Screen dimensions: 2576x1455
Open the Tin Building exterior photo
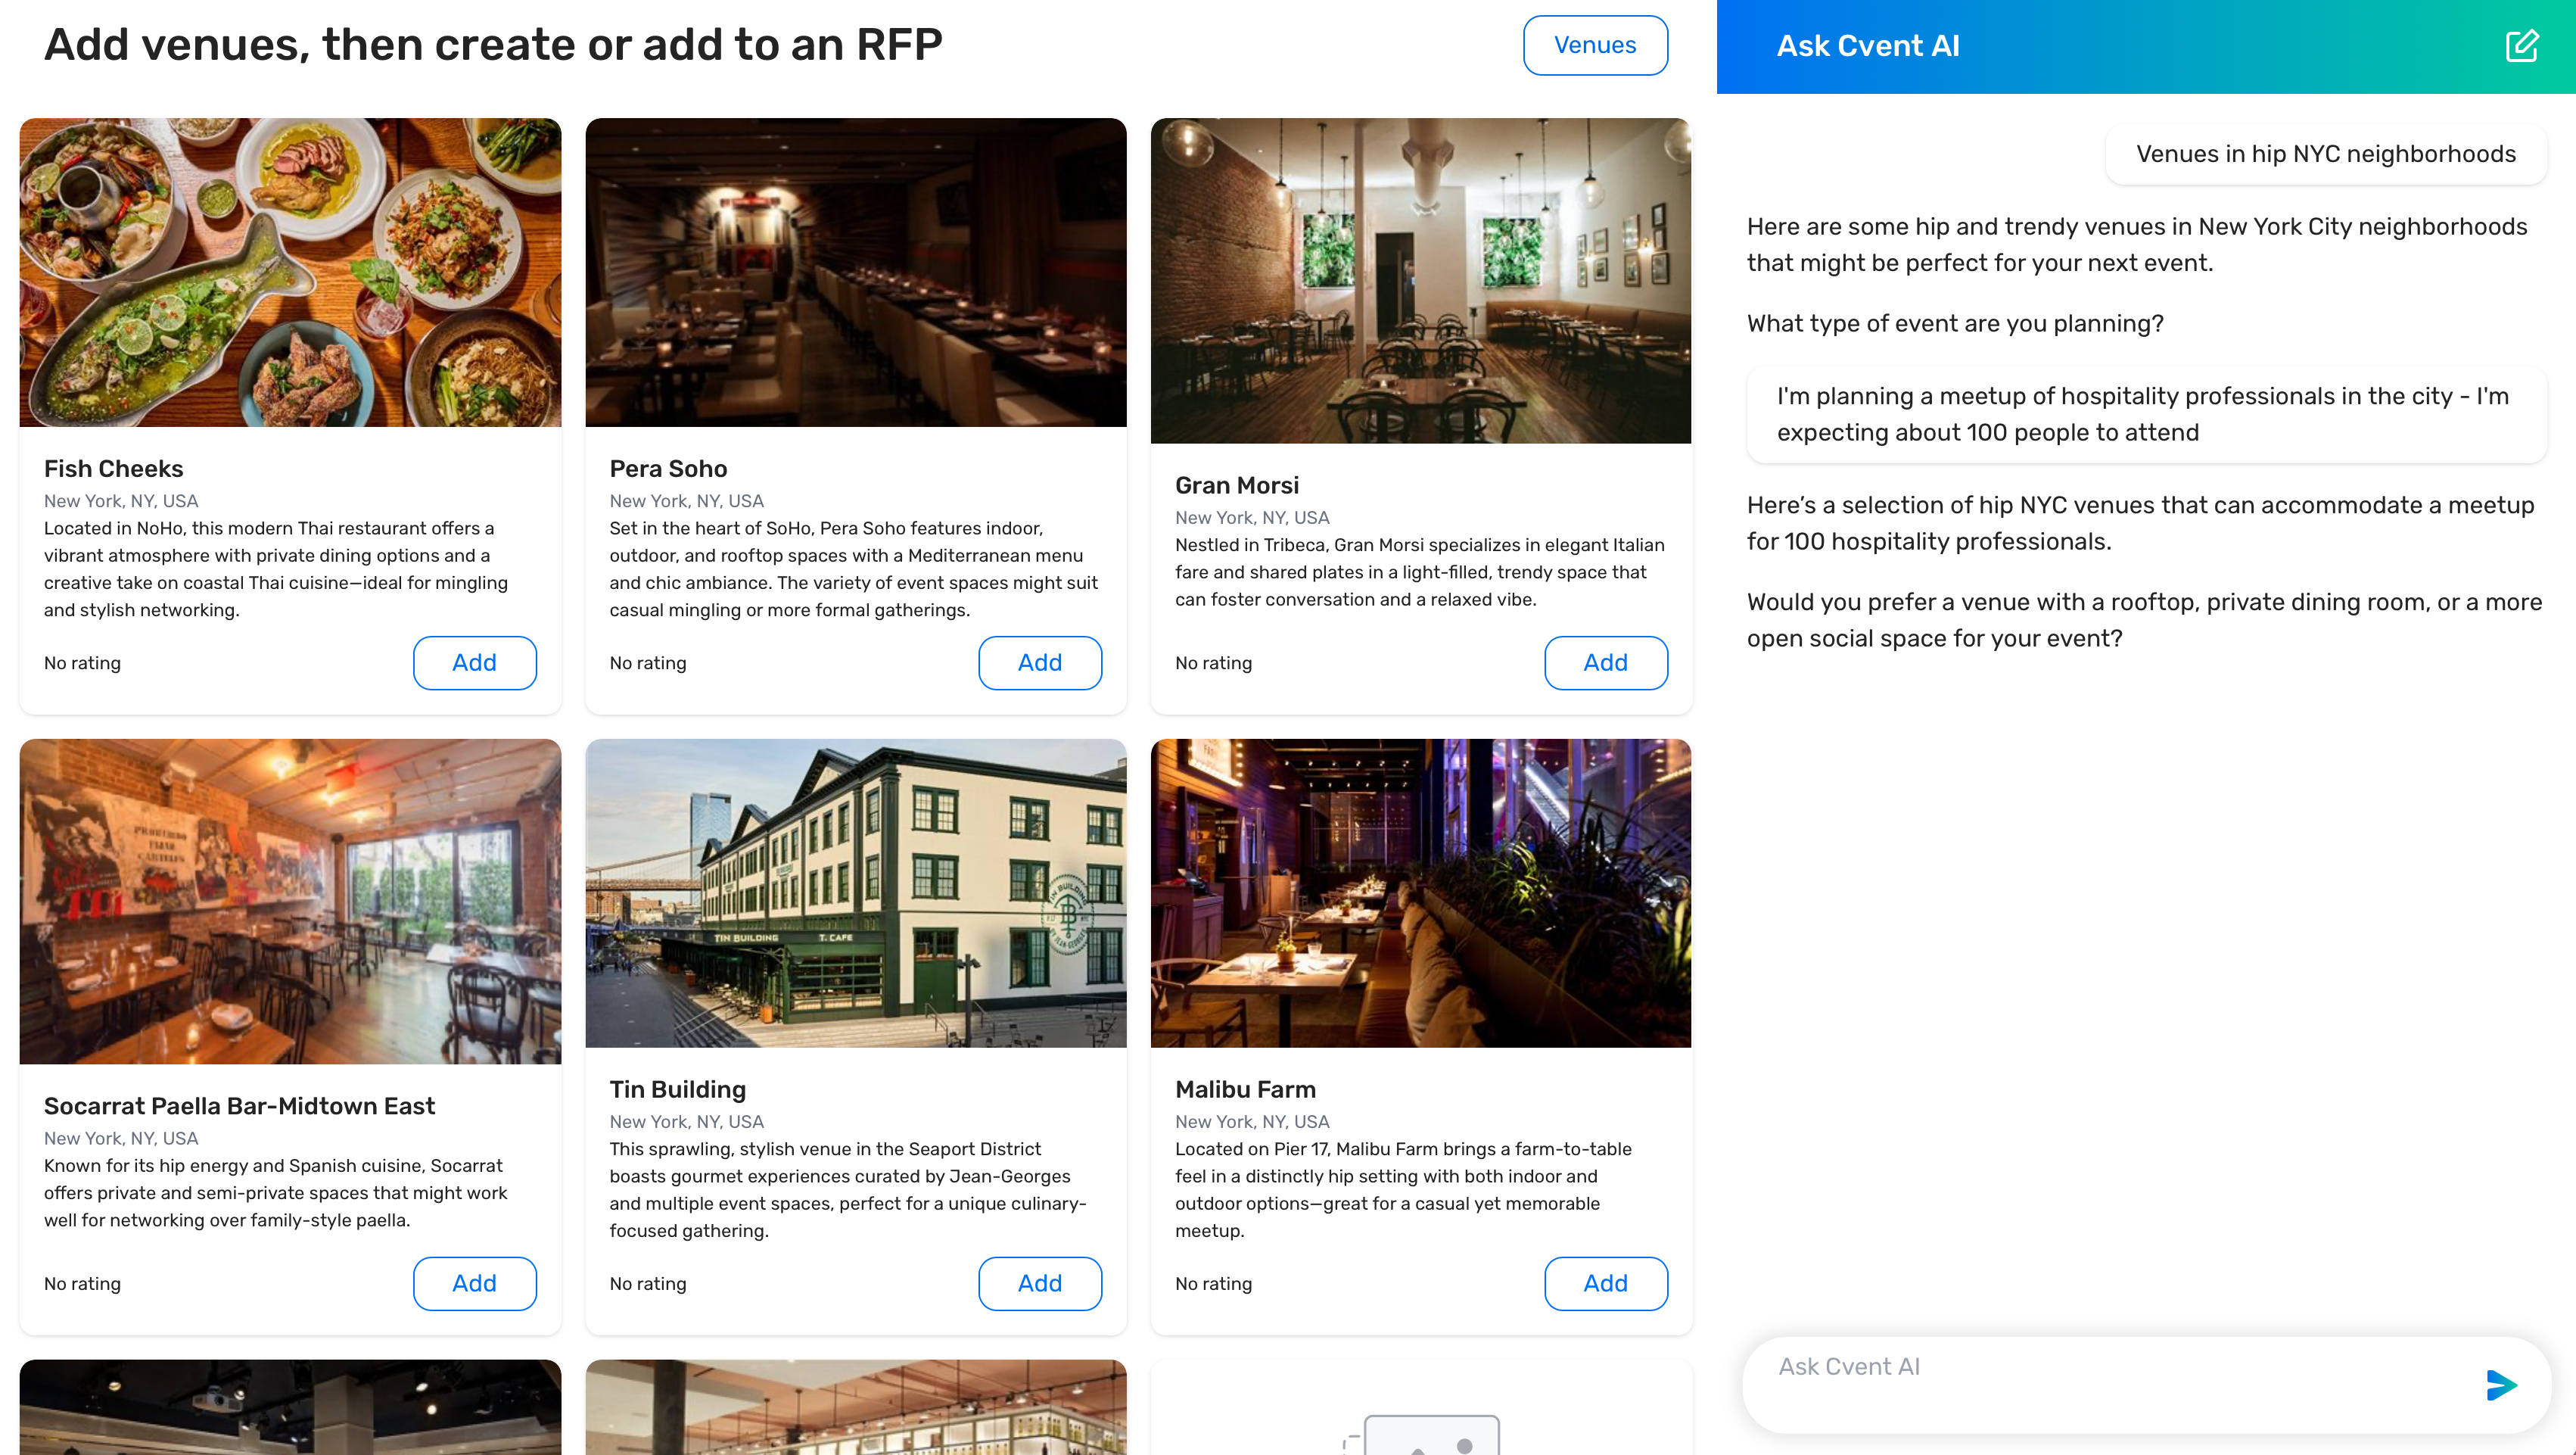pos(856,893)
